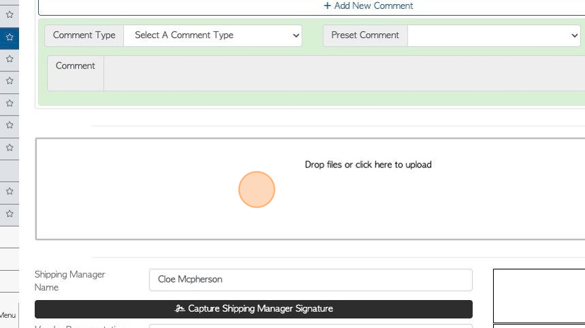The width and height of the screenshot is (585, 328).
Task: Click the Menu label at sidebar bottom
Action: point(8,315)
